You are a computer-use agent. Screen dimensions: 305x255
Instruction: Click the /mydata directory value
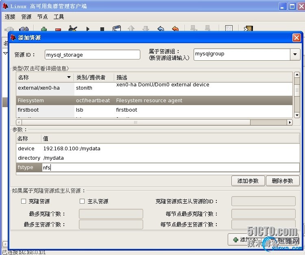click(x=54, y=158)
